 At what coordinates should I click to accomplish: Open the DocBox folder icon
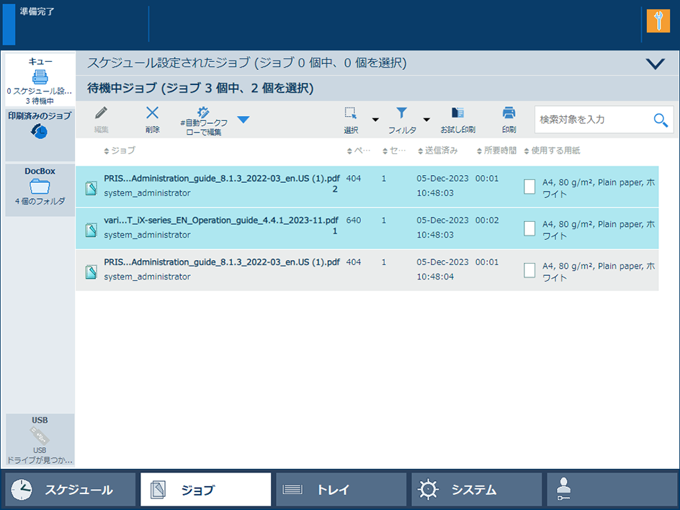(x=40, y=187)
